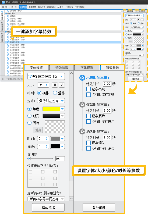Pick the bottom-center box in the enlarged position grid
The image size is (148, 214).
(x=43, y=185)
